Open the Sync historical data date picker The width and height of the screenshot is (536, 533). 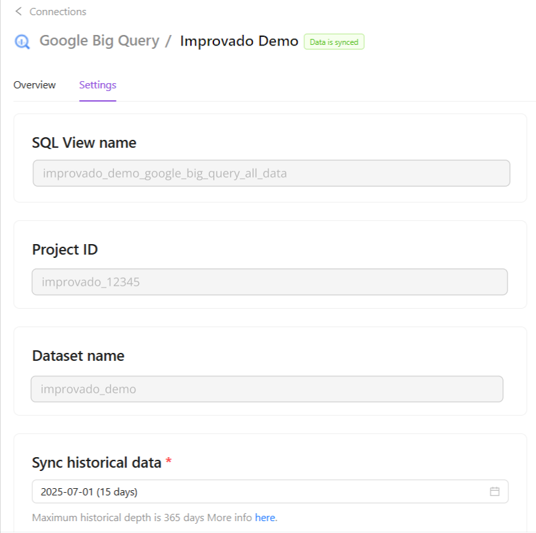coord(270,491)
